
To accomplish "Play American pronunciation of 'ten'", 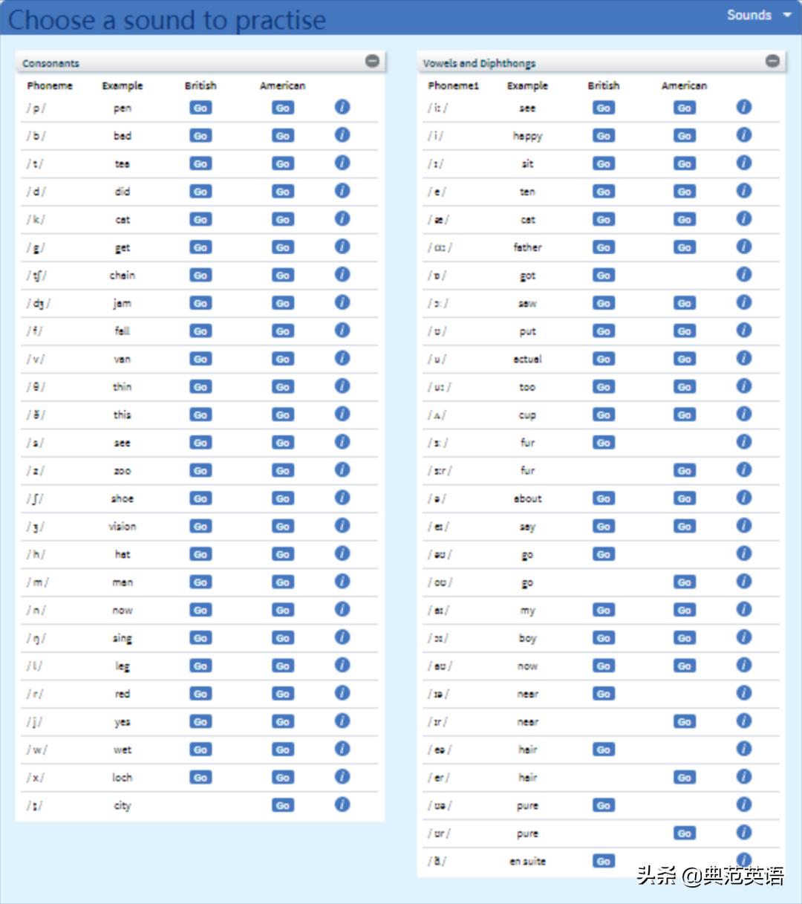I will click(685, 192).
